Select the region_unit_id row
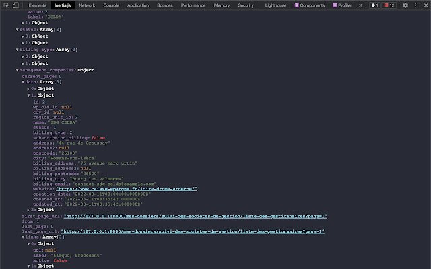The width and height of the screenshot is (431, 269). point(55,117)
